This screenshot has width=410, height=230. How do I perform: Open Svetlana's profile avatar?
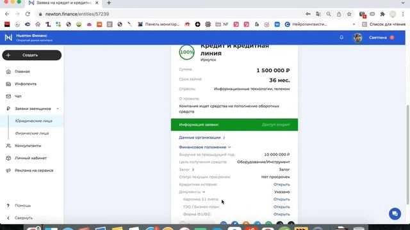357,38
